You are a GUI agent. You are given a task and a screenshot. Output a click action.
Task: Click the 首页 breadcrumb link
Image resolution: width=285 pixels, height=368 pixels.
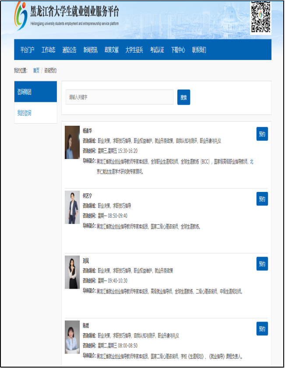pos(36,71)
